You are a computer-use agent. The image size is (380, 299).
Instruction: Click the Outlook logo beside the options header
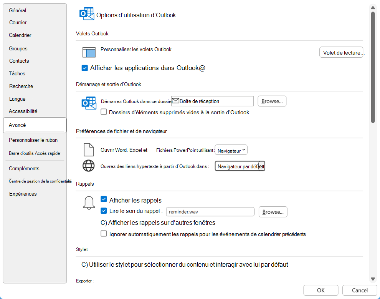click(x=87, y=13)
